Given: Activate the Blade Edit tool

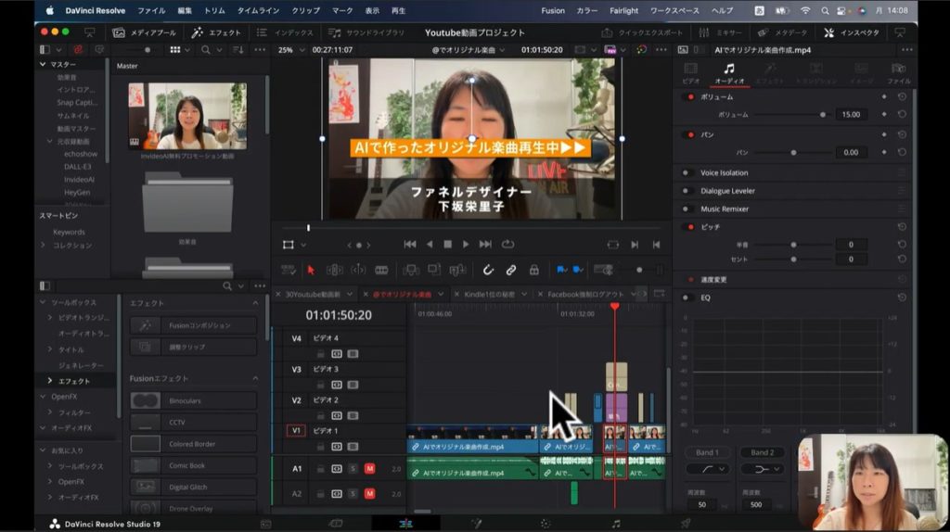Looking at the screenshot, I should coord(381,270).
